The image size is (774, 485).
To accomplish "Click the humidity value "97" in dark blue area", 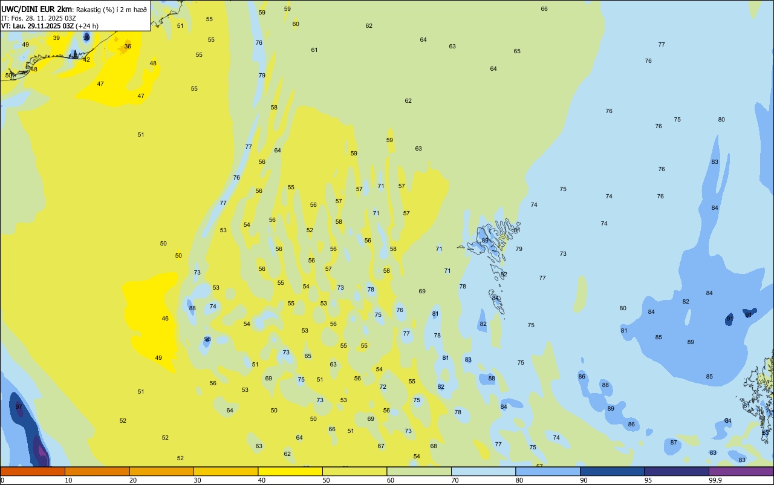I will point(19,407).
